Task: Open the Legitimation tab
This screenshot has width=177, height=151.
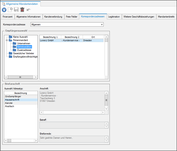Action: point(114,17)
